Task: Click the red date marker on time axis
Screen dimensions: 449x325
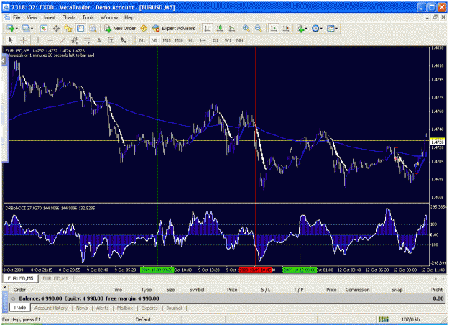Action: (x=255, y=270)
